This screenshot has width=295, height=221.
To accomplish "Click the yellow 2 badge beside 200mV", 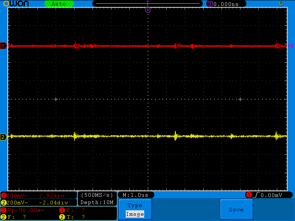I will [x=4, y=203].
